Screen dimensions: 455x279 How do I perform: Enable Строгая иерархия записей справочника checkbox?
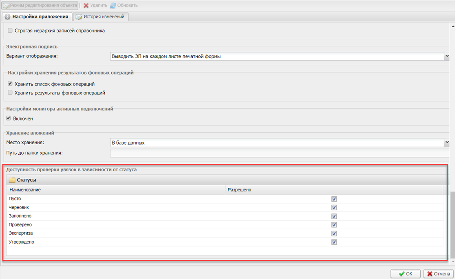coord(10,31)
